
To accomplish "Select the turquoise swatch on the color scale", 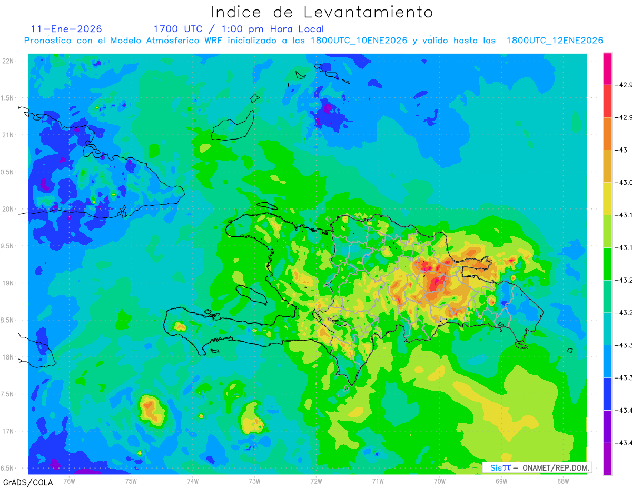I will [607, 329].
